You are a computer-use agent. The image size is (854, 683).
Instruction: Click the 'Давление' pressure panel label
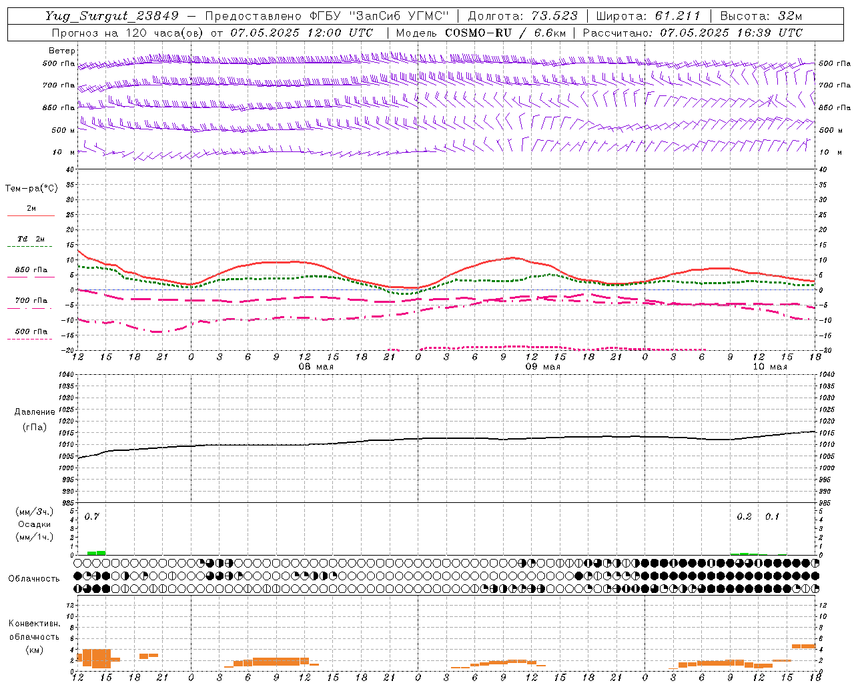(35, 412)
